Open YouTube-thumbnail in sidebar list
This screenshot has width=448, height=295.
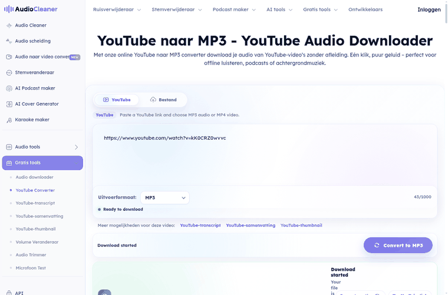click(x=36, y=229)
